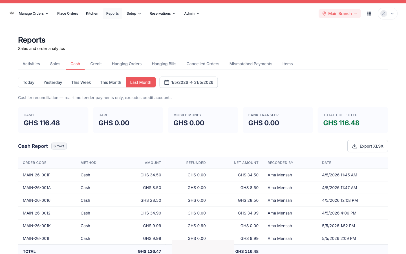406x254 pixels.
Task: Open the Main Branch selector
Action: 340,14
